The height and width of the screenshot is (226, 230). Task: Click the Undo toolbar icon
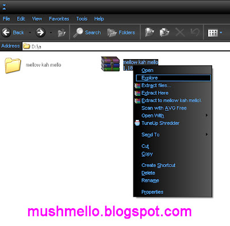click(x=195, y=32)
